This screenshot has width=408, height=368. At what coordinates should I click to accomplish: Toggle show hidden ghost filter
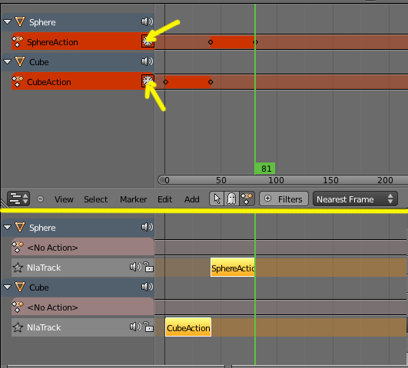point(231,199)
